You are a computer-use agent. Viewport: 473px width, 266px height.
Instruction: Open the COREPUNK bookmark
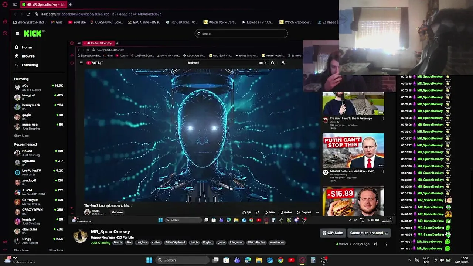[107, 22]
